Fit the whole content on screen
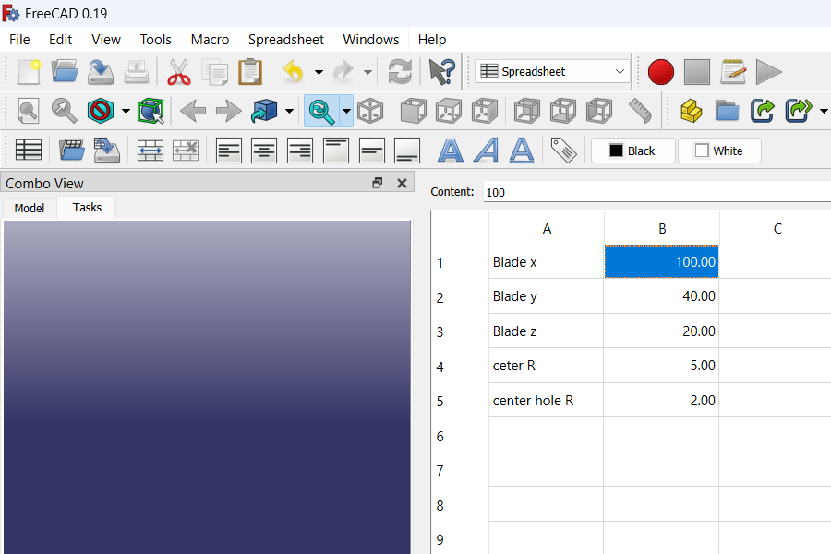831x554 pixels. [28, 111]
